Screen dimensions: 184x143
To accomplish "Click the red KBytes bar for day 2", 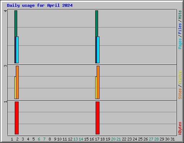I will (17, 118).
